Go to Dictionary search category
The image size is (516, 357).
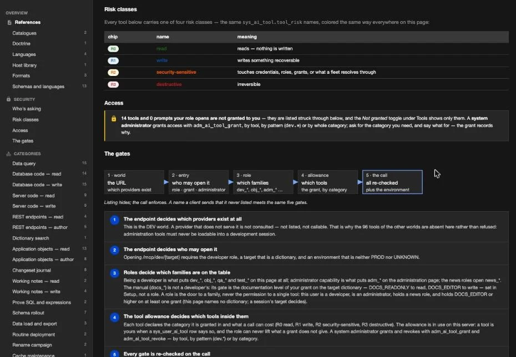(x=31, y=238)
